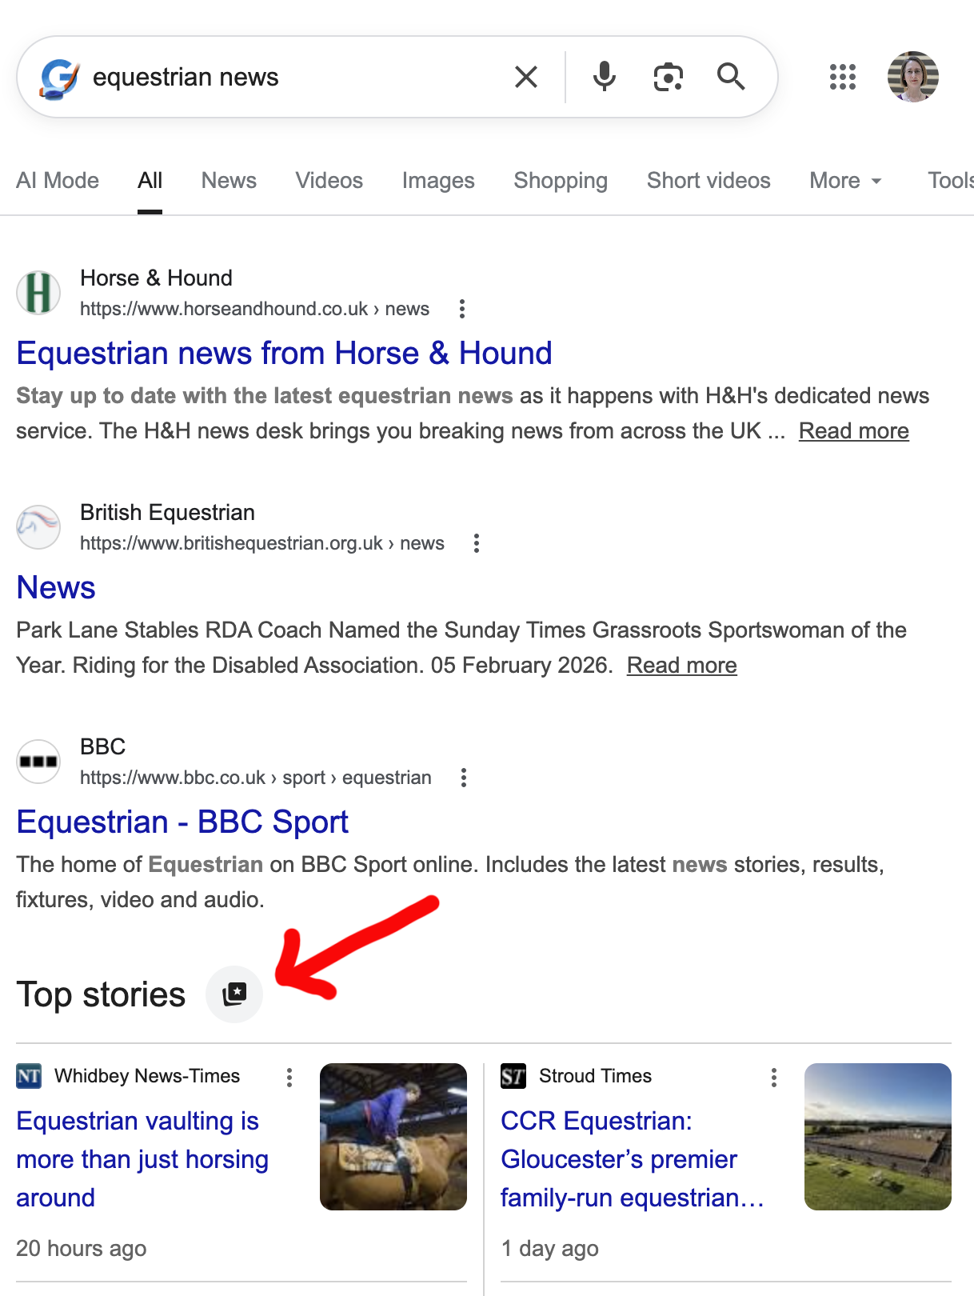The width and height of the screenshot is (974, 1296).
Task: Click the Stroud Times favicon
Action: click(513, 1076)
